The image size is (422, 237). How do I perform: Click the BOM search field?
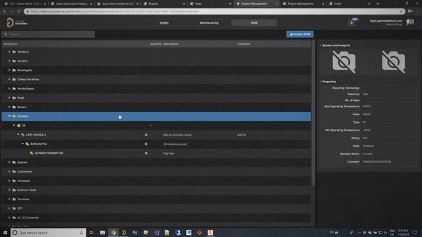click(x=48, y=34)
